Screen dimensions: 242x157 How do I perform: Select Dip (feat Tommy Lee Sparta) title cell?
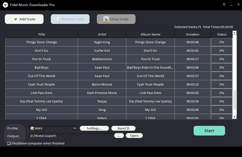(x=41, y=101)
